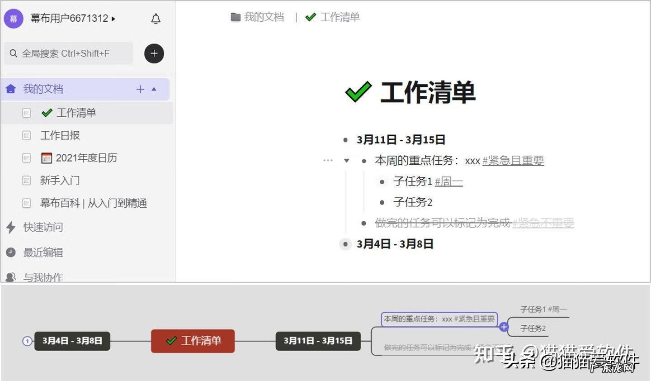Click the bullet dot before 3月4日 - 3月8日
651x381 pixels.
point(345,244)
